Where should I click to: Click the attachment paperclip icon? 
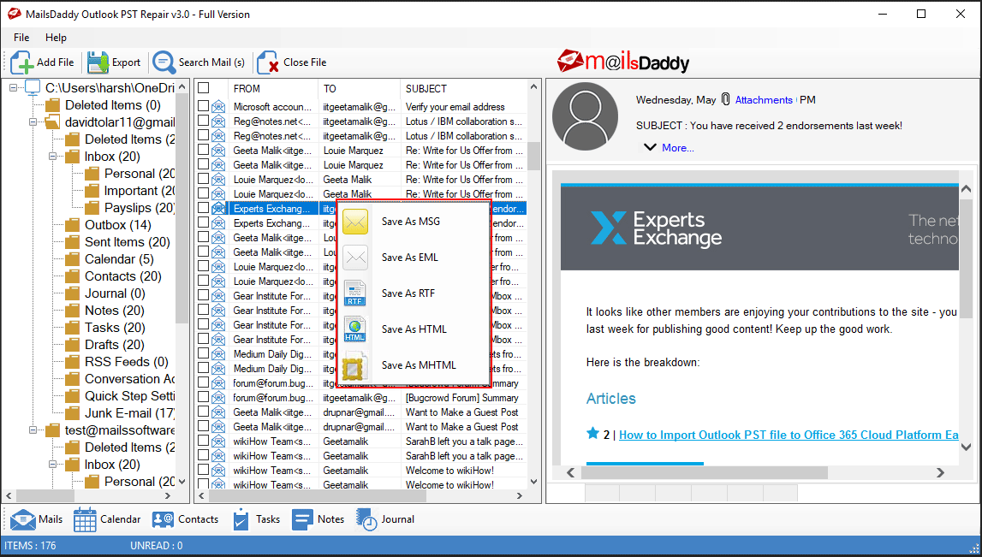(x=726, y=99)
